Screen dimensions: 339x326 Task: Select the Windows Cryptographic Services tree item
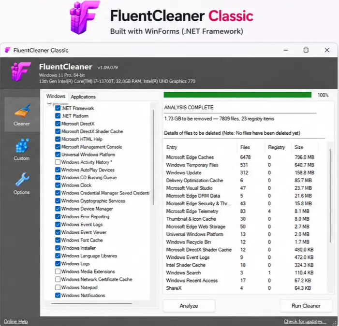tap(93, 201)
